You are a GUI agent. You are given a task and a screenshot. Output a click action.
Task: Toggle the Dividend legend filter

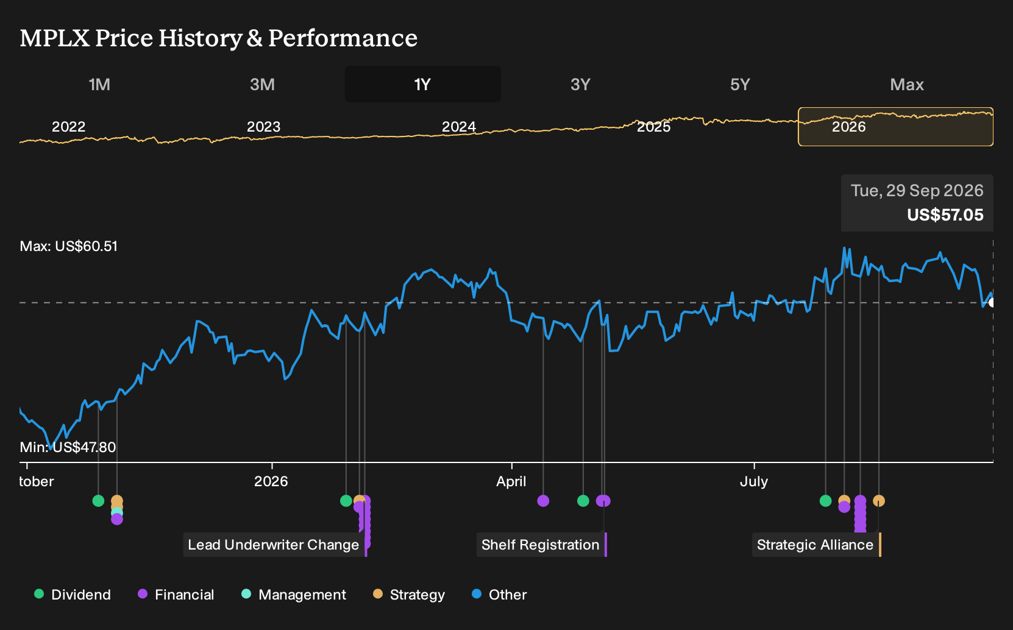(73, 595)
